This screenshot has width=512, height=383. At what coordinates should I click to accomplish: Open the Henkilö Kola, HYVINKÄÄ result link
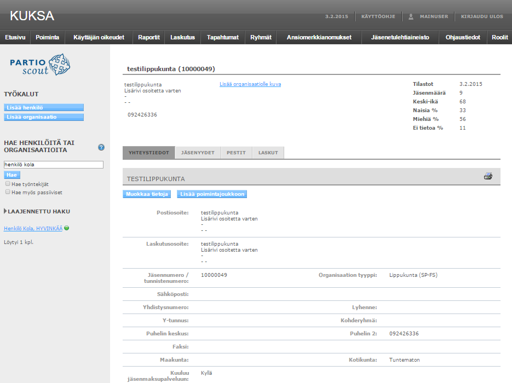[33, 228]
